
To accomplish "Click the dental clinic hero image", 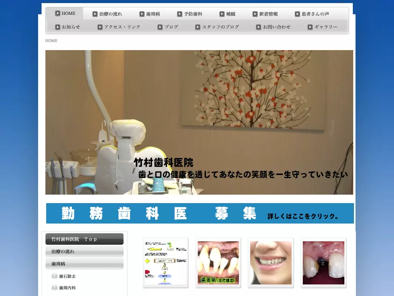I will click(x=199, y=122).
